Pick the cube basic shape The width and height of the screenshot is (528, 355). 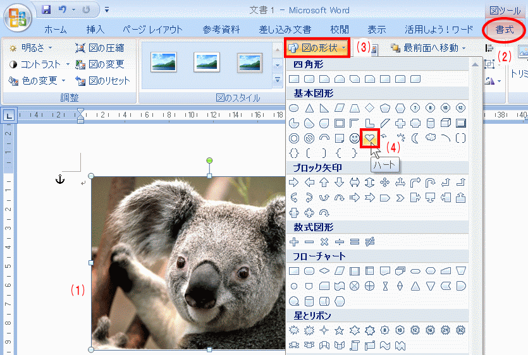coord(446,123)
